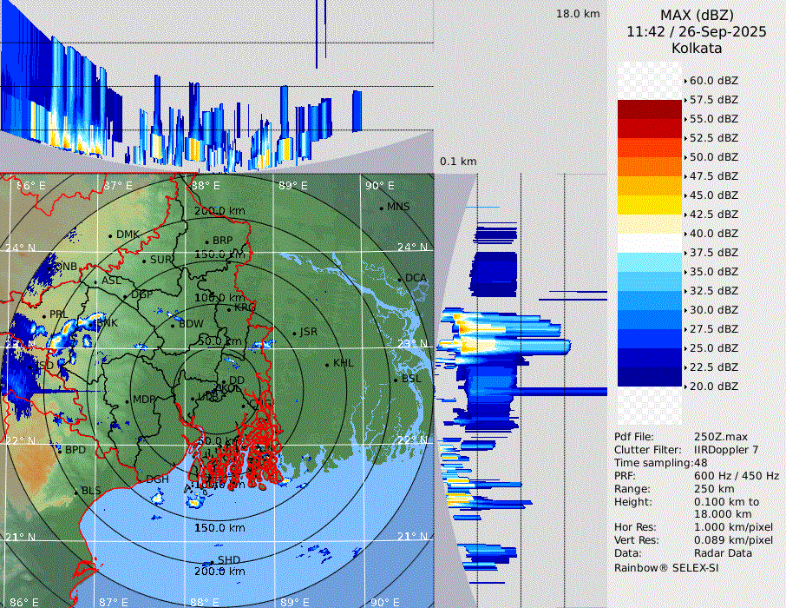Click the darkest red swatch at legend top
This screenshot has width=786, height=608.
pos(650,109)
